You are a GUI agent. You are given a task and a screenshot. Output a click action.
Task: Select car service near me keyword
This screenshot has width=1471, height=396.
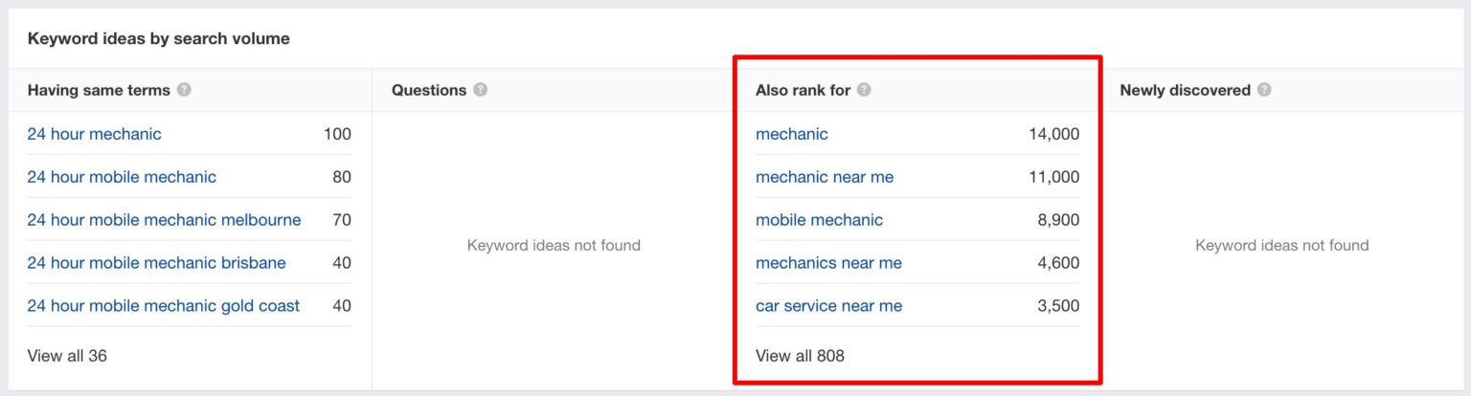click(828, 306)
